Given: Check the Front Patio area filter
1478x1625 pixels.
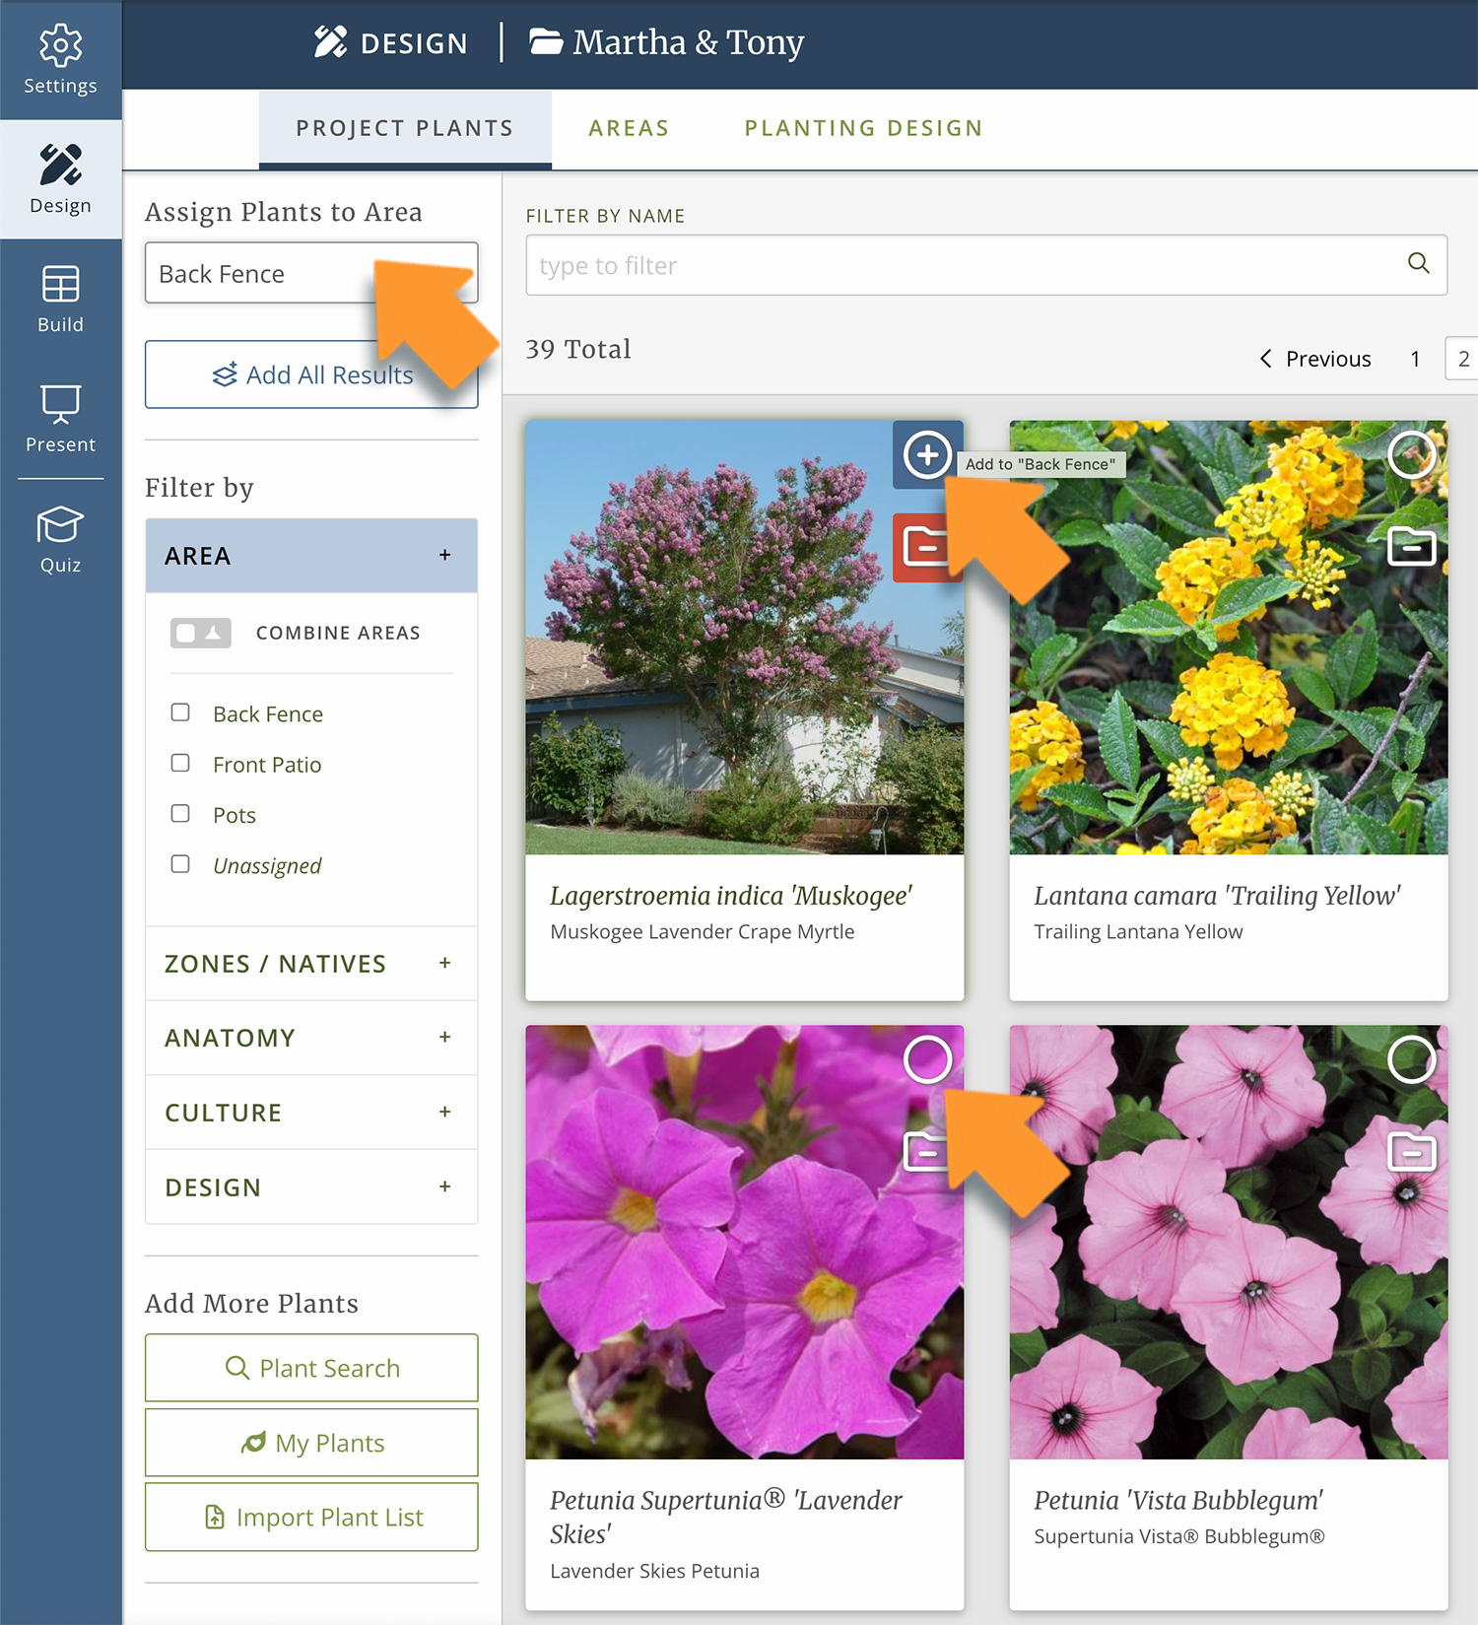Looking at the screenshot, I should [x=180, y=764].
